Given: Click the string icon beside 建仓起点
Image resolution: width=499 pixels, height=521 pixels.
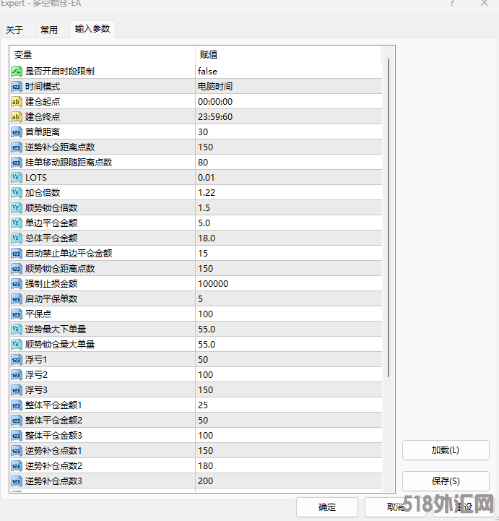Looking at the screenshot, I should tap(17, 102).
